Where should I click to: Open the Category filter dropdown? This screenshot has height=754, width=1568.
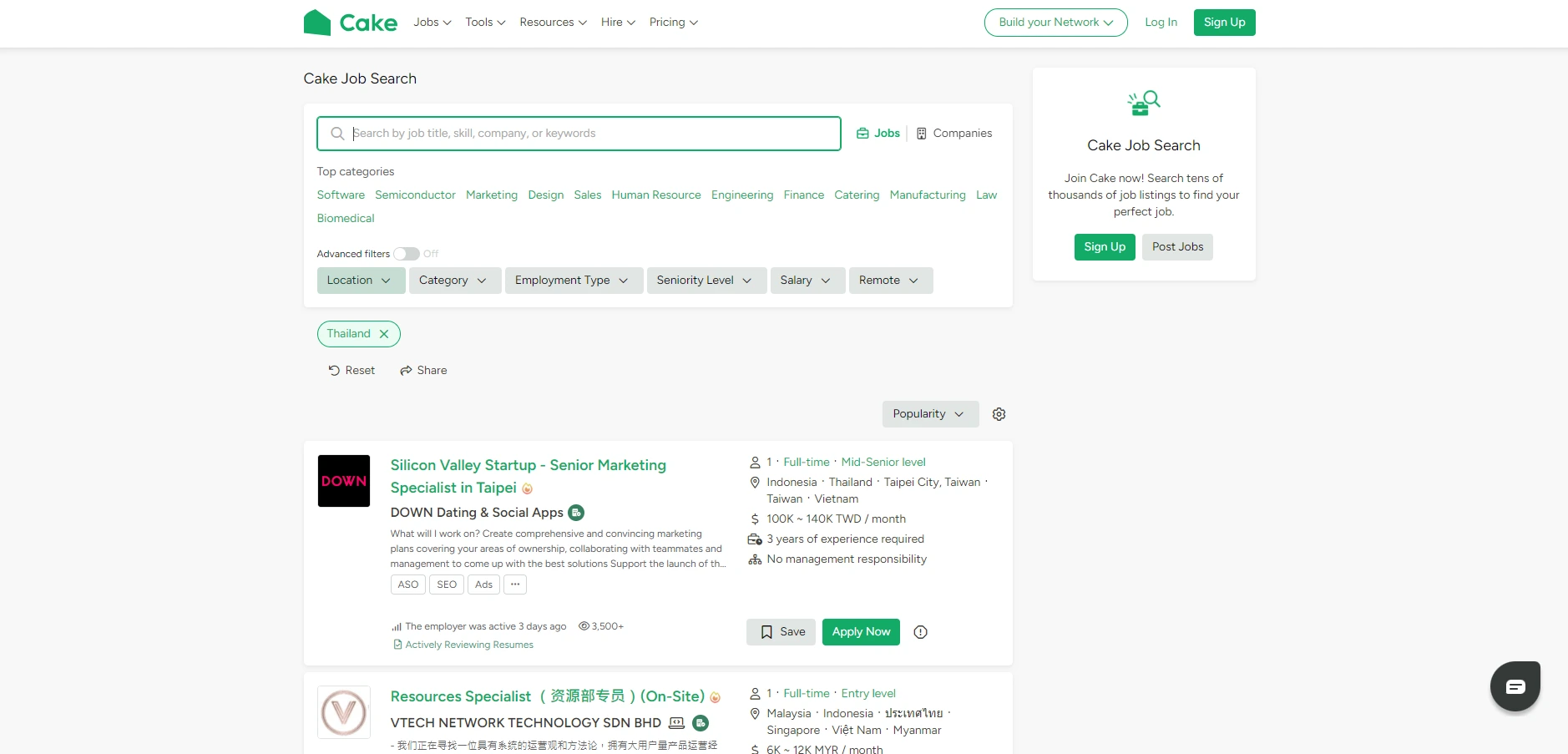(x=455, y=281)
